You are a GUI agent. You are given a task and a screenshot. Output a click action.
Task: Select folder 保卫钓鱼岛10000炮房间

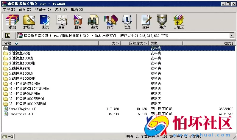(27, 104)
